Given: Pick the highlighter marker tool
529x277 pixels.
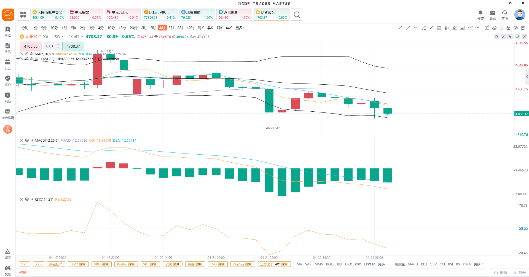Looking at the screenshot, I should click(454, 28).
